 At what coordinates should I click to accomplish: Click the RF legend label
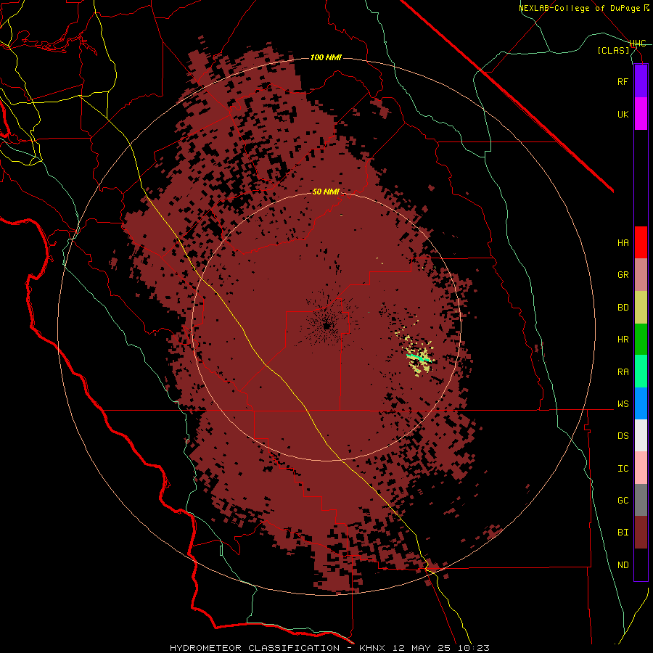(623, 81)
